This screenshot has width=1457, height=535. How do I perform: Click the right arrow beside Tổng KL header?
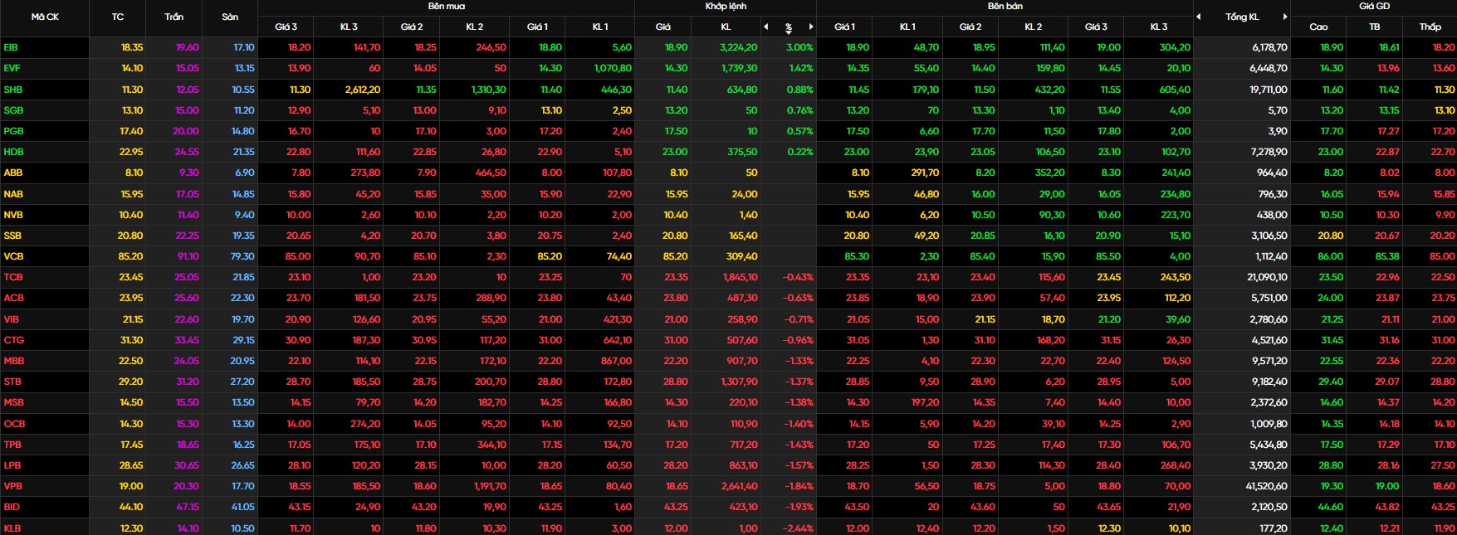[1285, 17]
